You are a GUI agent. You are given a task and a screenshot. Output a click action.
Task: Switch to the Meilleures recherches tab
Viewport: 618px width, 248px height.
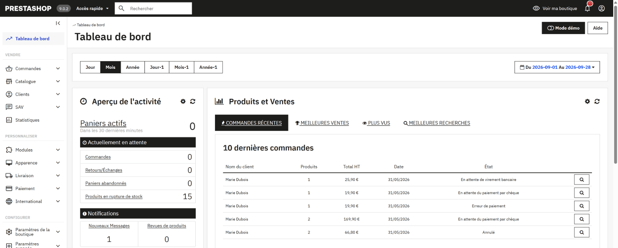click(437, 123)
